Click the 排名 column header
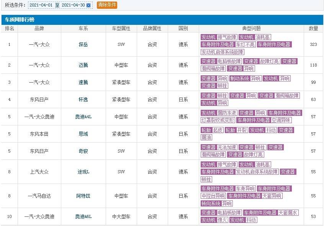The image size is (324, 226). click(x=10, y=27)
